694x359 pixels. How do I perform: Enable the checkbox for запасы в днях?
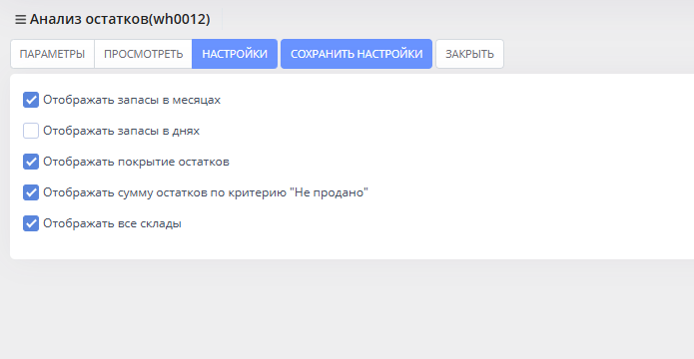[31, 131]
